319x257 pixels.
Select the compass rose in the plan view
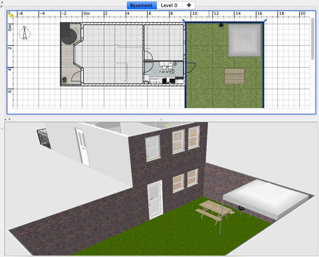click(x=24, y=34)
